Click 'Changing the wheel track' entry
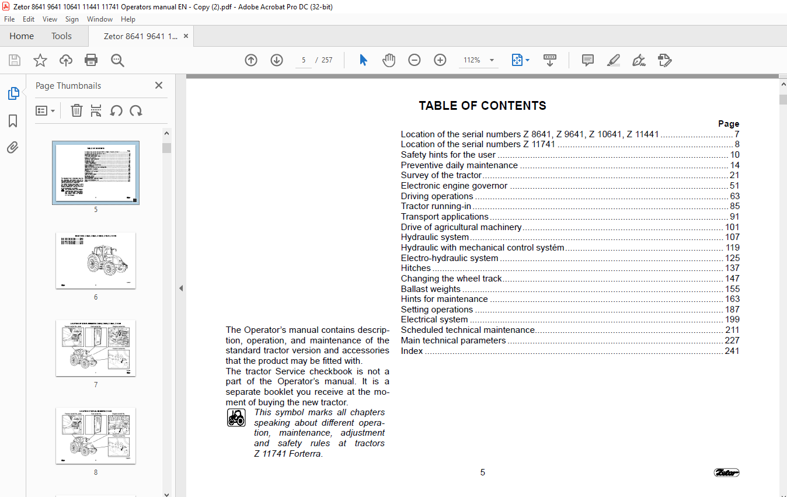This screenshot has width=787, height=497. pos(570,279)
